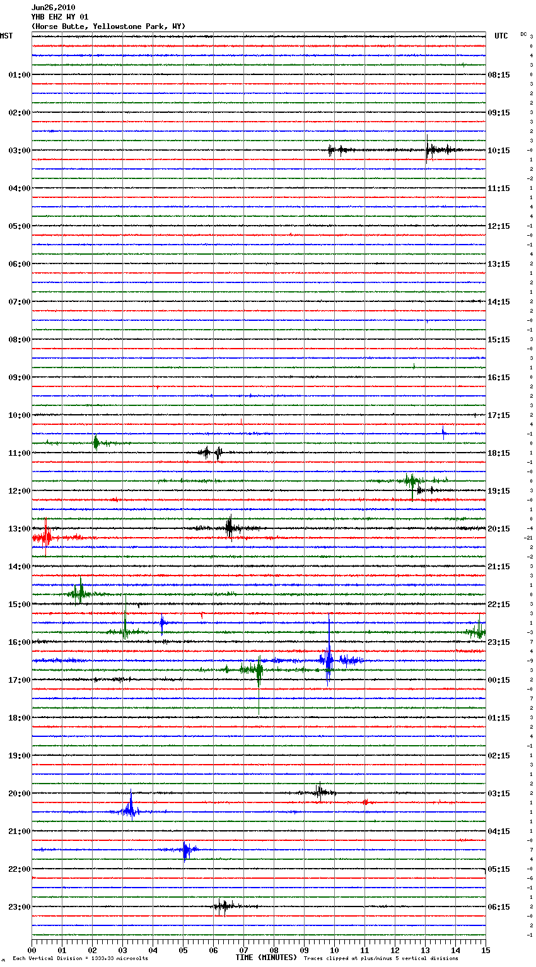Click the DC column header
This screenshot has width=536, height=967.
click(523, 34)
